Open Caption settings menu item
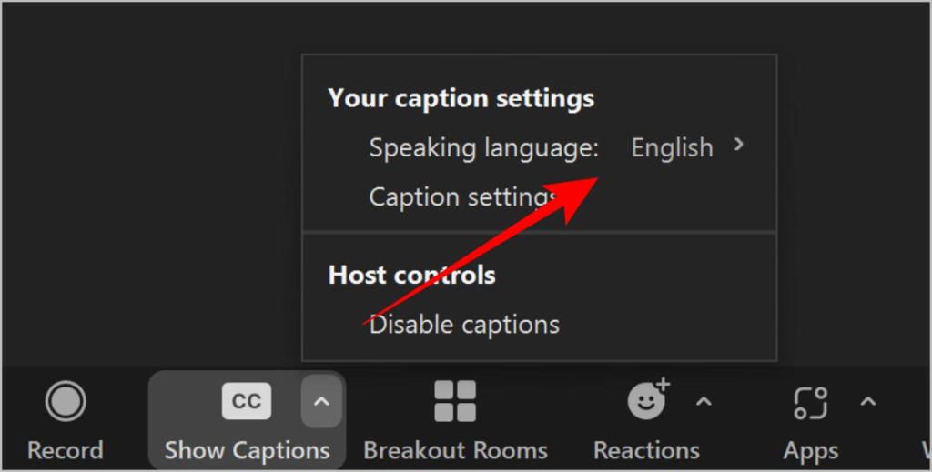 540,196
